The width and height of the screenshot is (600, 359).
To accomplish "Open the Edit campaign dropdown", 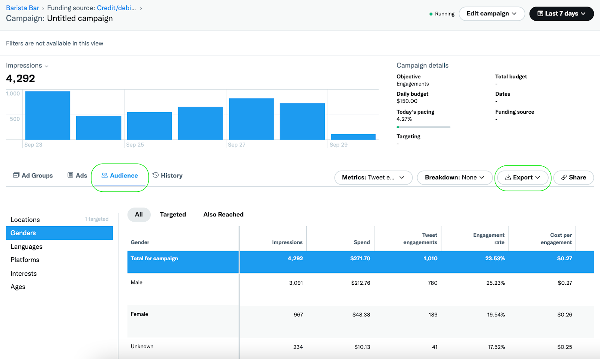I will (x=492, y=14).
